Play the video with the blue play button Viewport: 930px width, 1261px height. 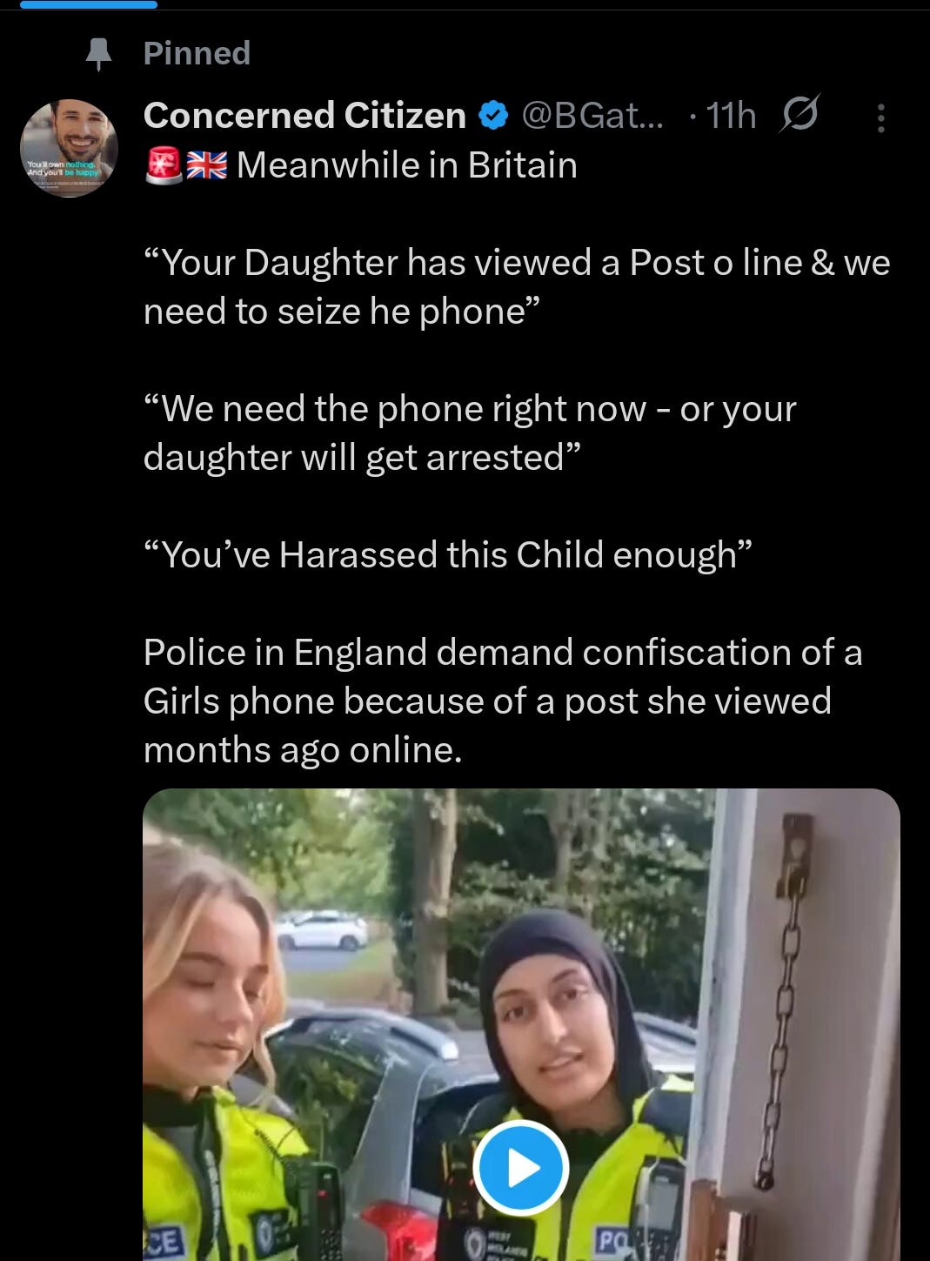tap(520, 1168)
